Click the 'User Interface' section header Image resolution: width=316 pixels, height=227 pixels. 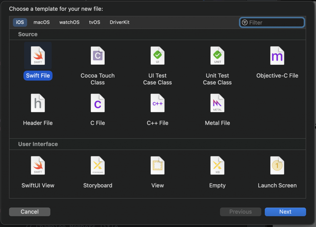(x=38, y=144)
